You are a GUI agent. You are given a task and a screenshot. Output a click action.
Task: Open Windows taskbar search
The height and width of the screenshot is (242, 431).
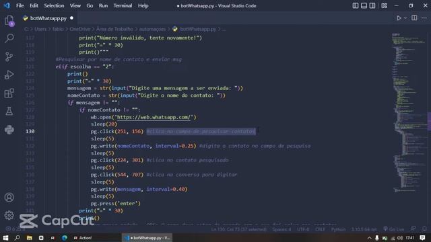tap(18, 237)
